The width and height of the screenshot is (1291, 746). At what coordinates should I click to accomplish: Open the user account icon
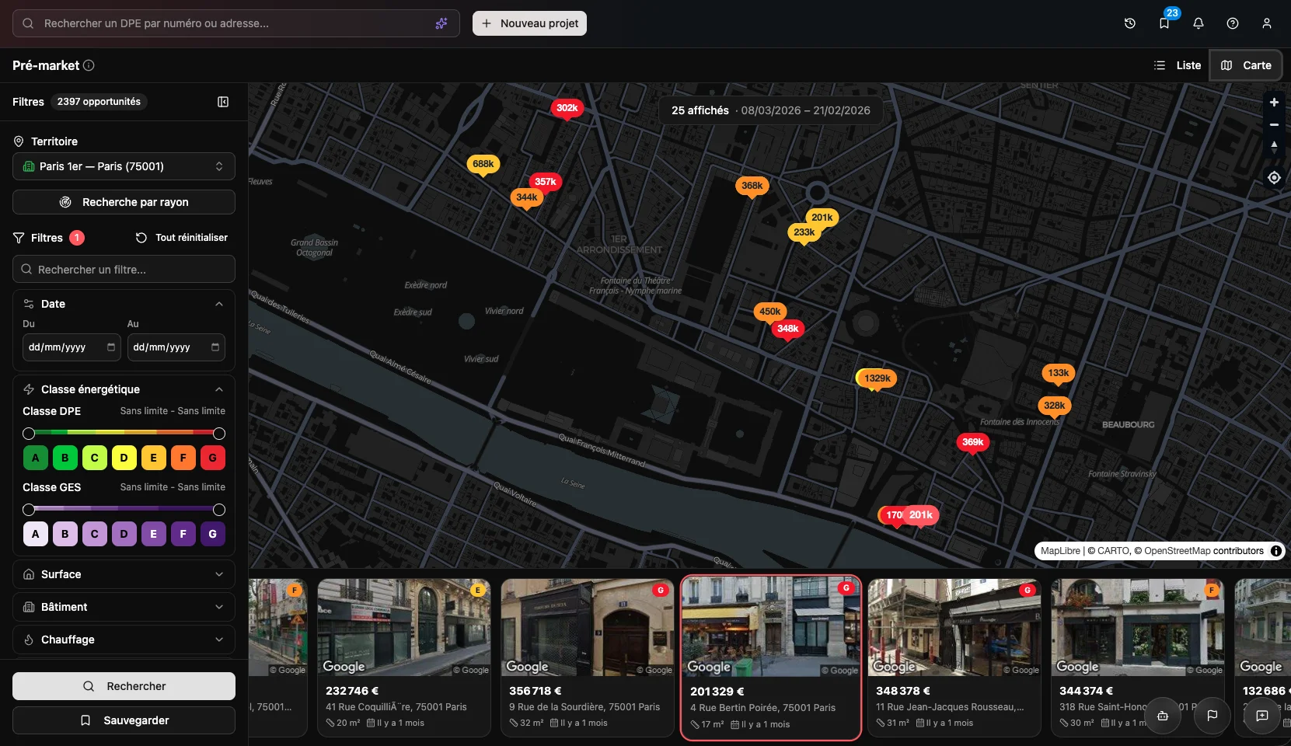pyautogui.click(x=1267, y=23)
